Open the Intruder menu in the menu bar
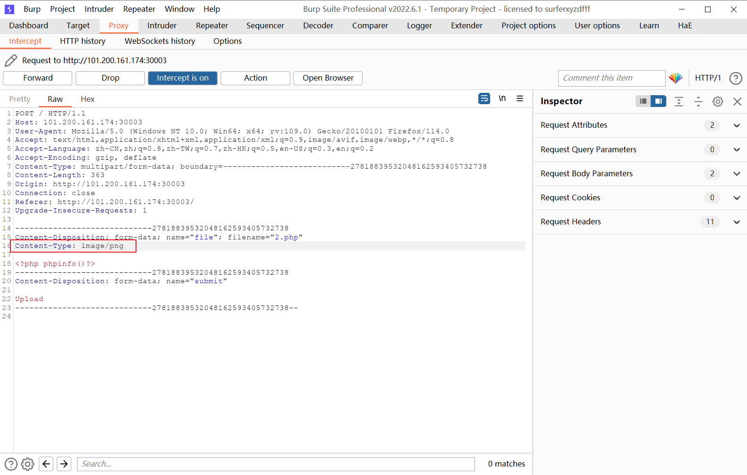 [99, 9]
